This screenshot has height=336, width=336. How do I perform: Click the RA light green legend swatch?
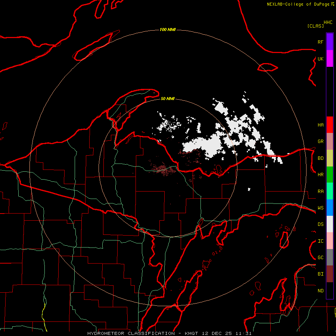click(330, 191)
